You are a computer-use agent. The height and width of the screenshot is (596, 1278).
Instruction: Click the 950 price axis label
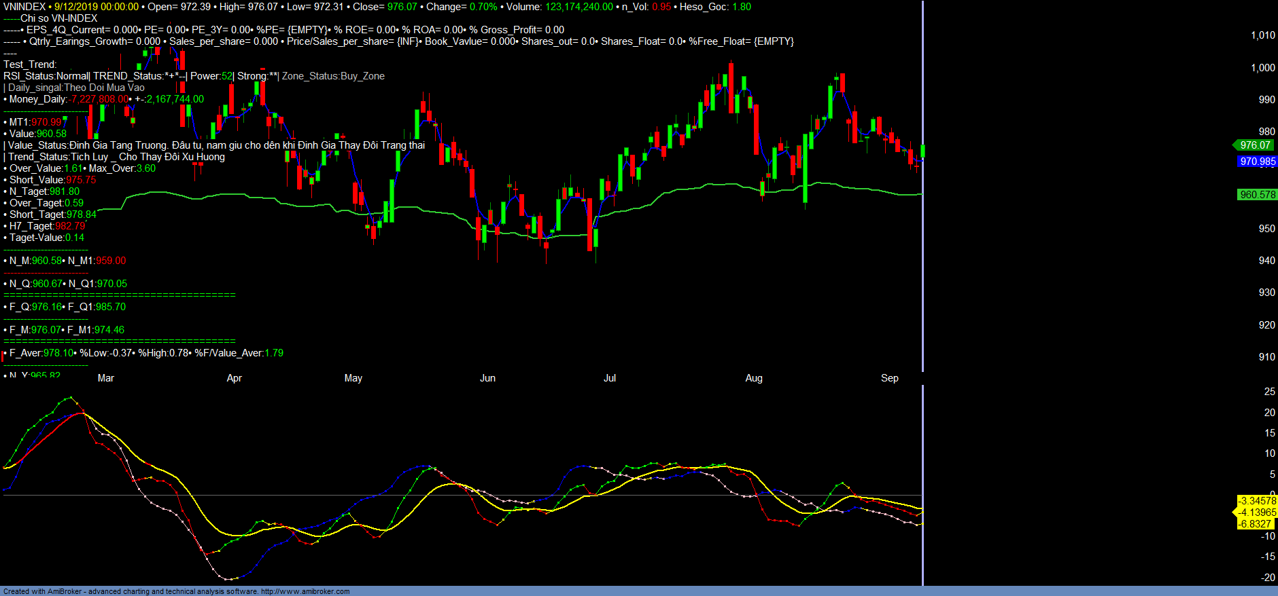click(x=1266, y=229)
